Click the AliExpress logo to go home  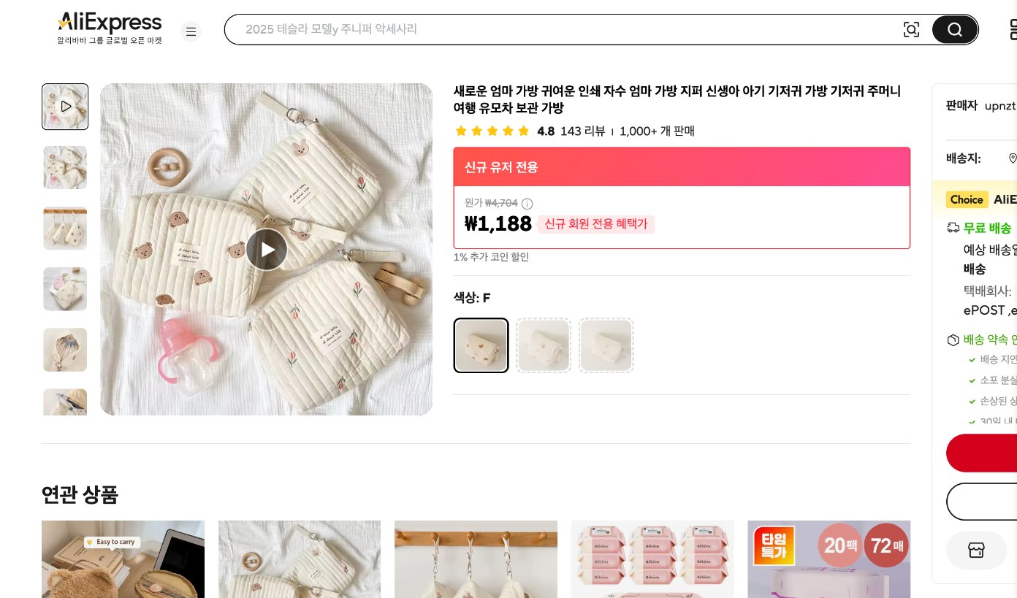(x=109, y=23)
